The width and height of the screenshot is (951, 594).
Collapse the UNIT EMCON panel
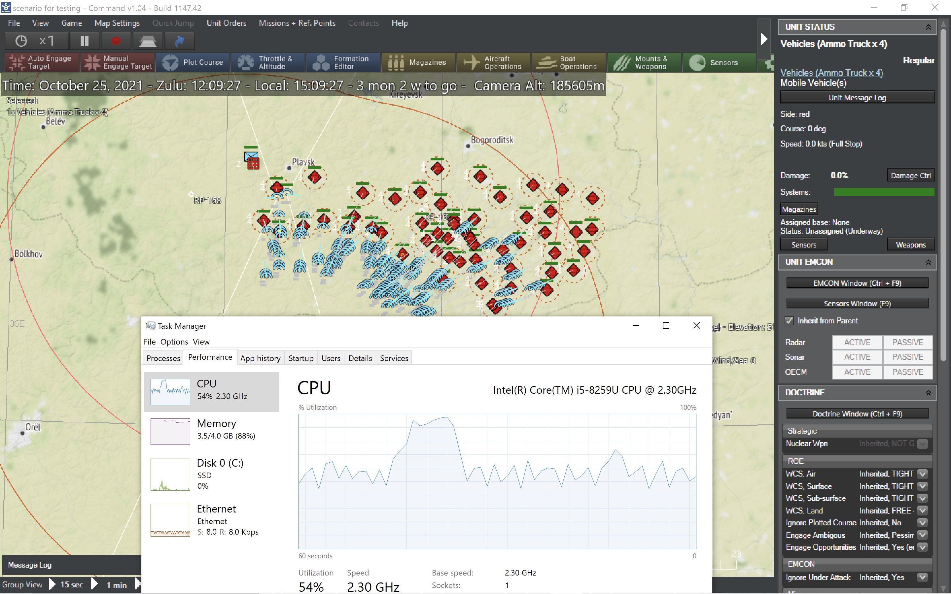click(x=928, y=262)
